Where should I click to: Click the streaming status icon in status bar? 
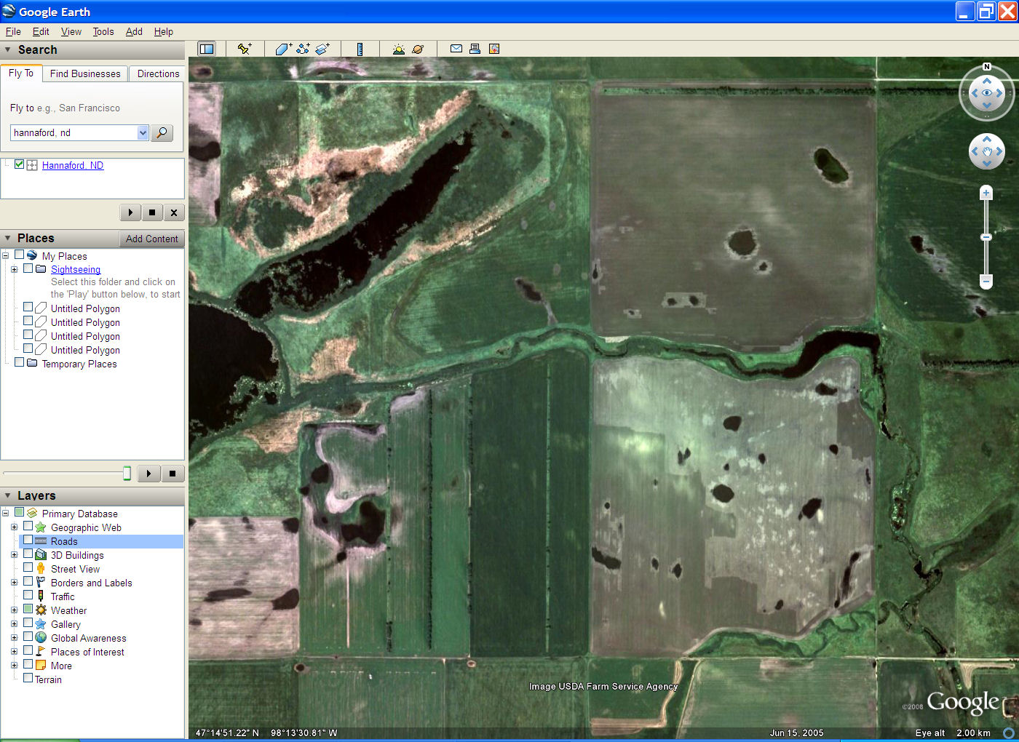[1009, 733]
